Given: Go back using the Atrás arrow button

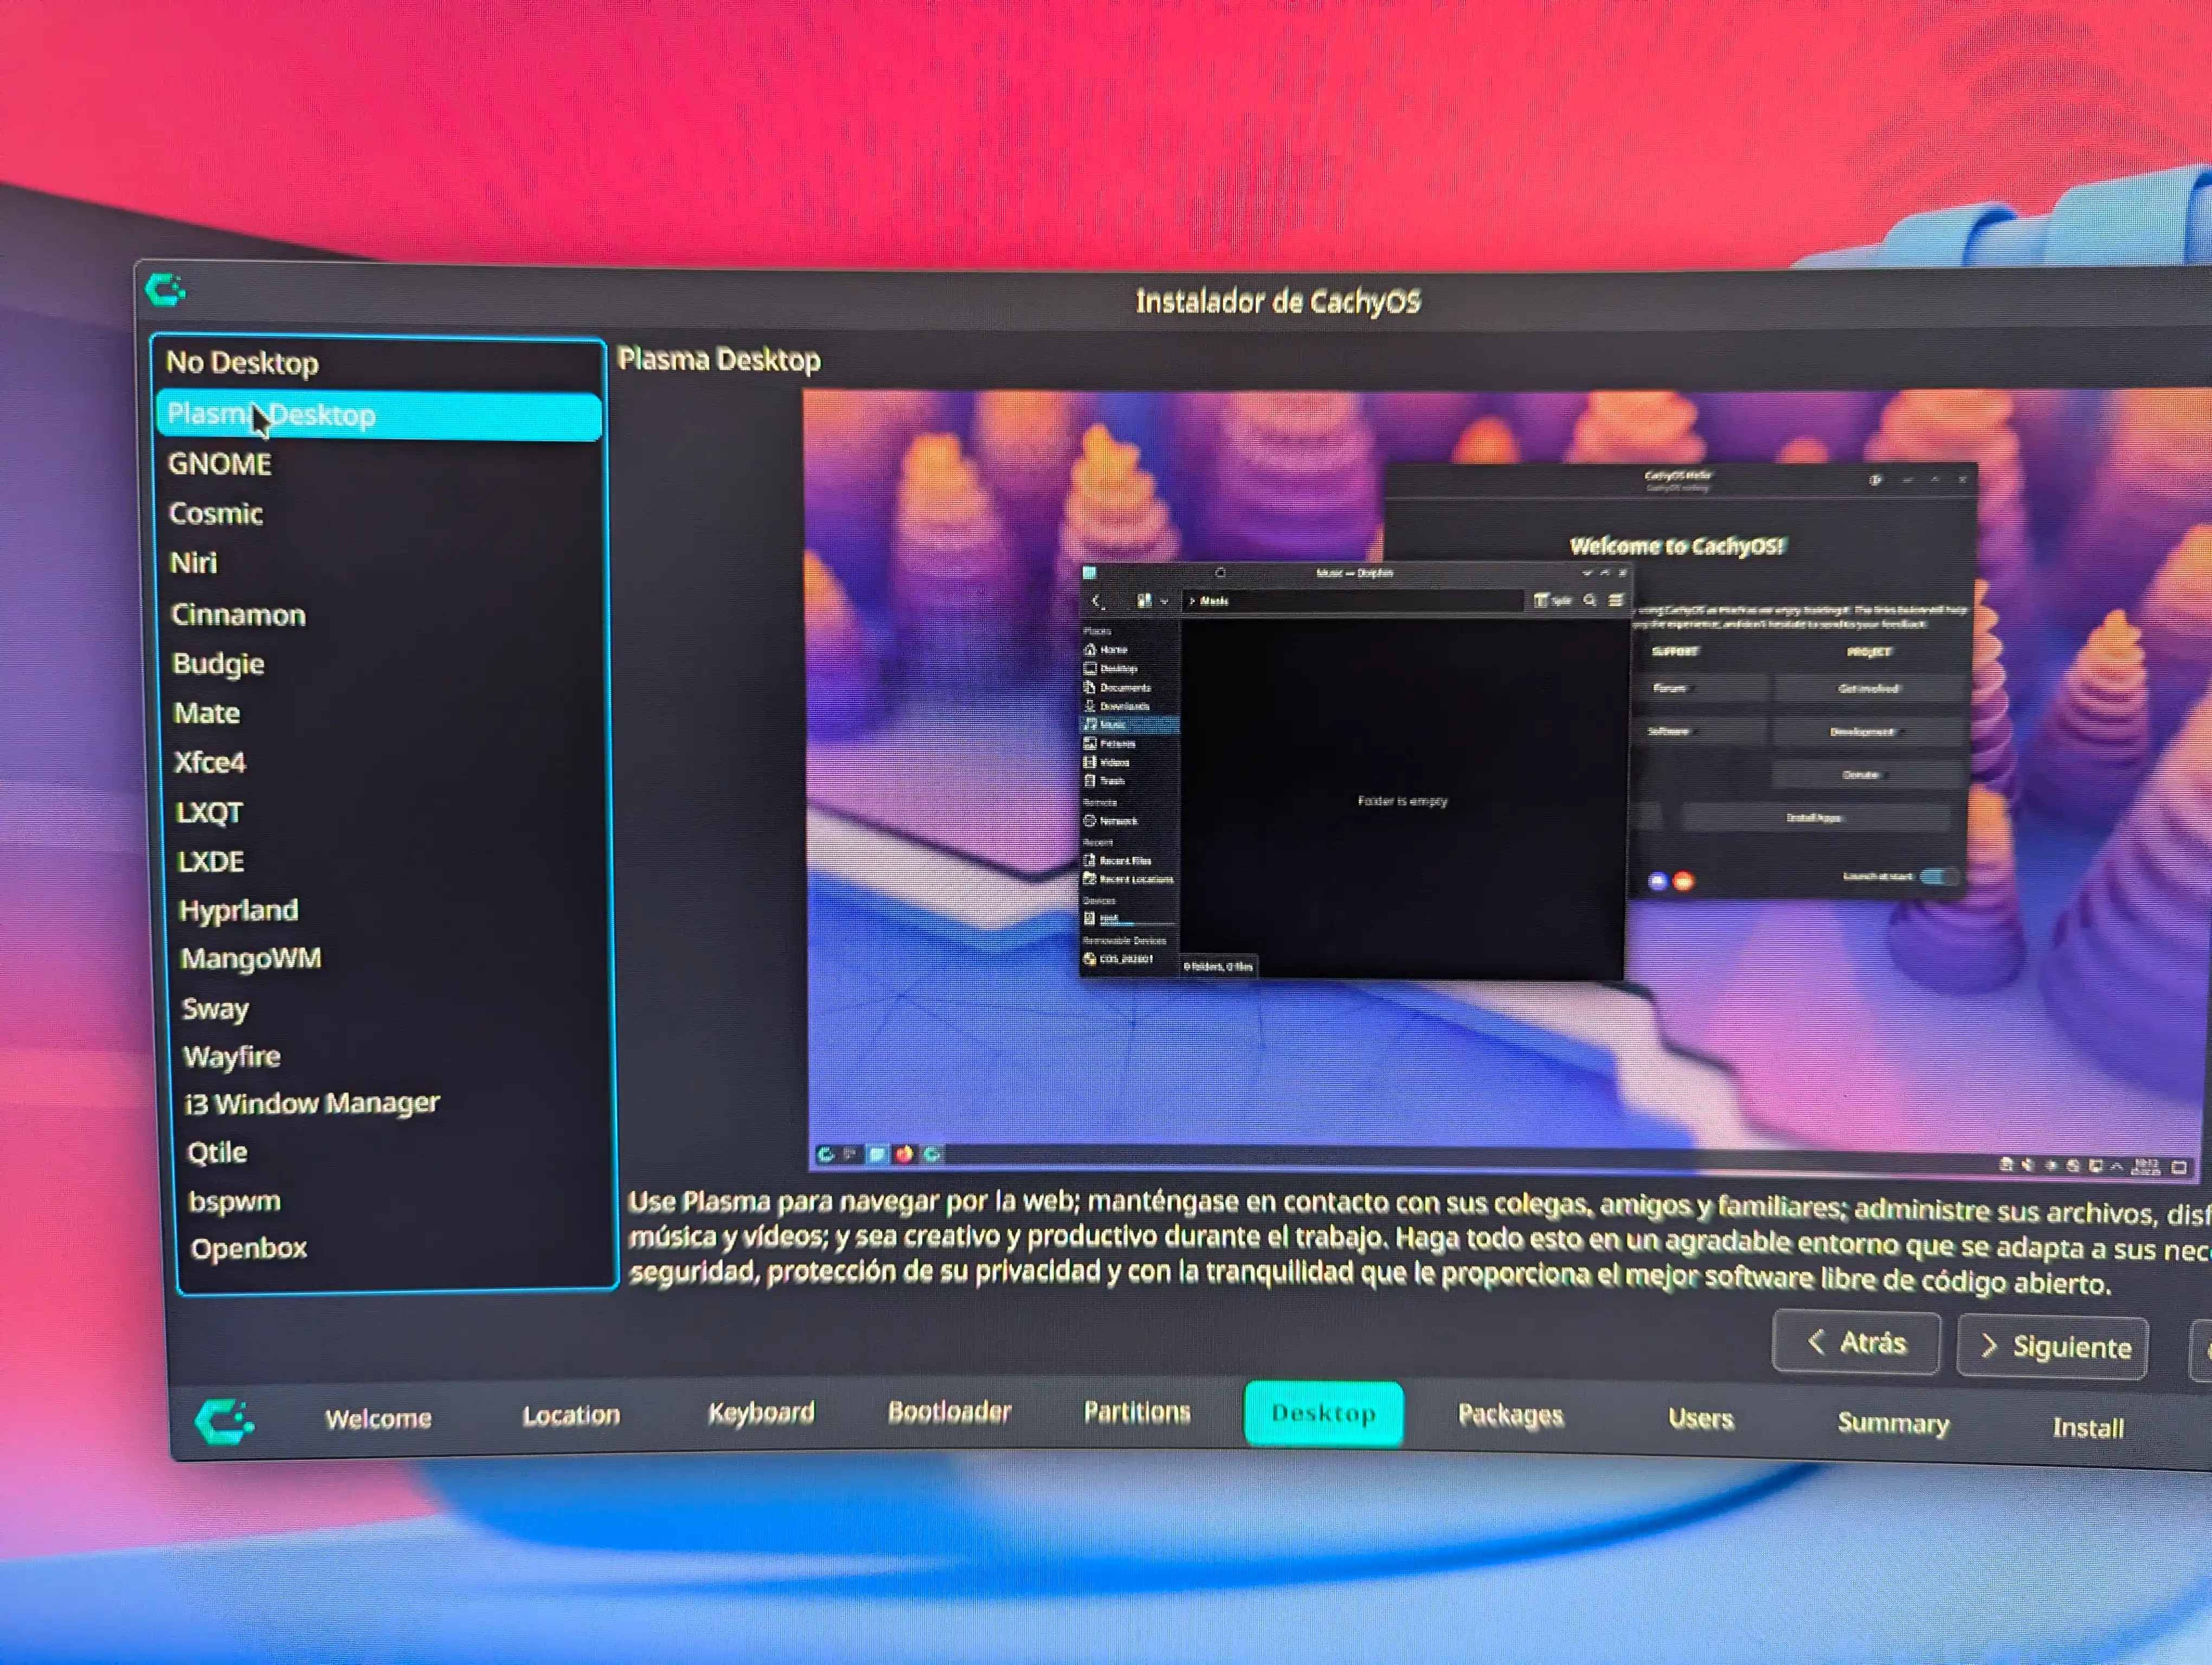Looking at the screenshot, I should tap(1856, 1342).
